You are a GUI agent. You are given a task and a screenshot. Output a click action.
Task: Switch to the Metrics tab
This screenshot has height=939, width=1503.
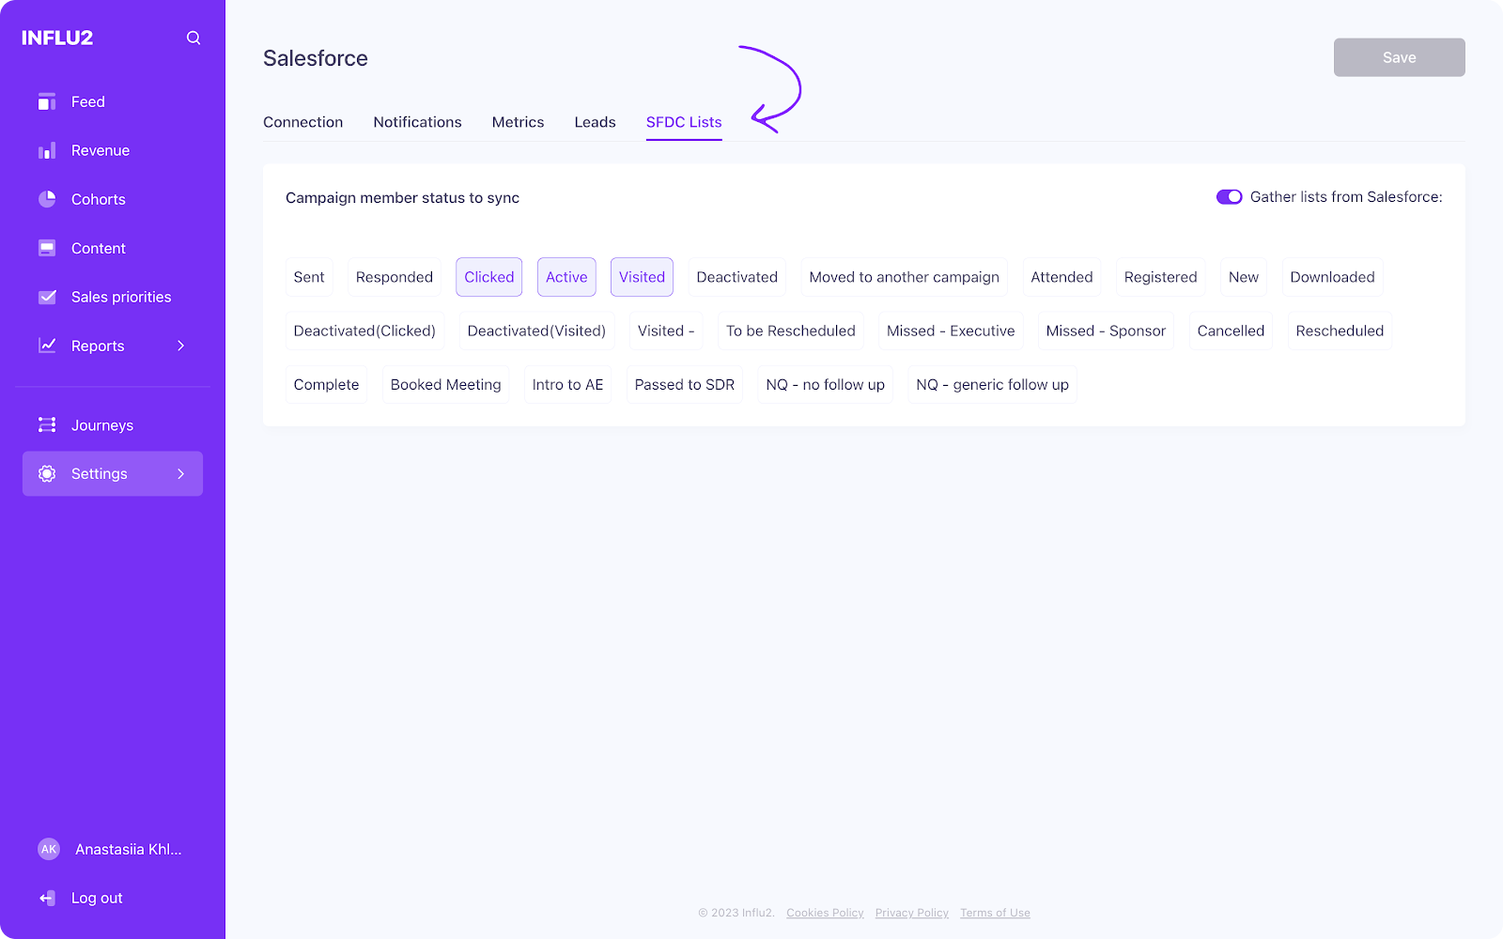click(518, 122)
